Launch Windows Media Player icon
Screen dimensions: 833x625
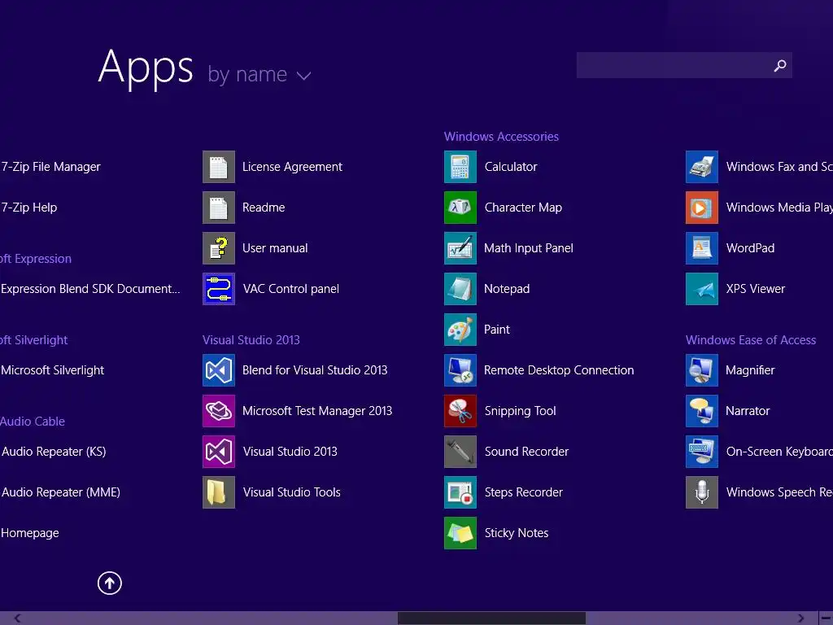tap(702, 208)
